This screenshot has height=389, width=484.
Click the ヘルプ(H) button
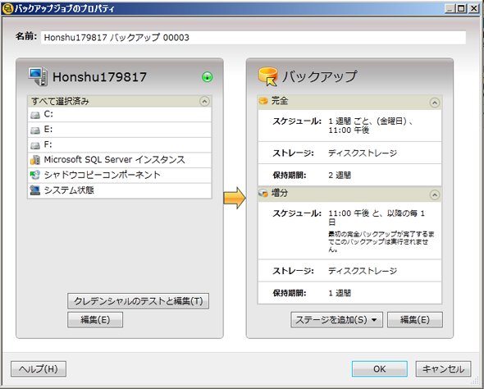pyautogui.click(x=39, y=369)
